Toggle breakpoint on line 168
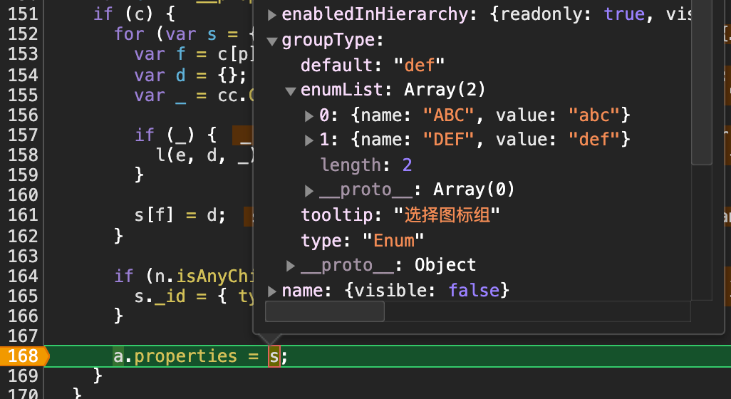The width and height of the screenshot is (731, 399). 23,356
